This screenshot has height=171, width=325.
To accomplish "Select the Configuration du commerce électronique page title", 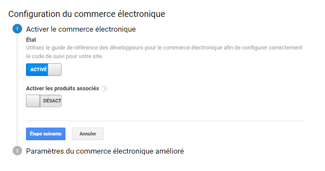I will [x=87, y=14].
